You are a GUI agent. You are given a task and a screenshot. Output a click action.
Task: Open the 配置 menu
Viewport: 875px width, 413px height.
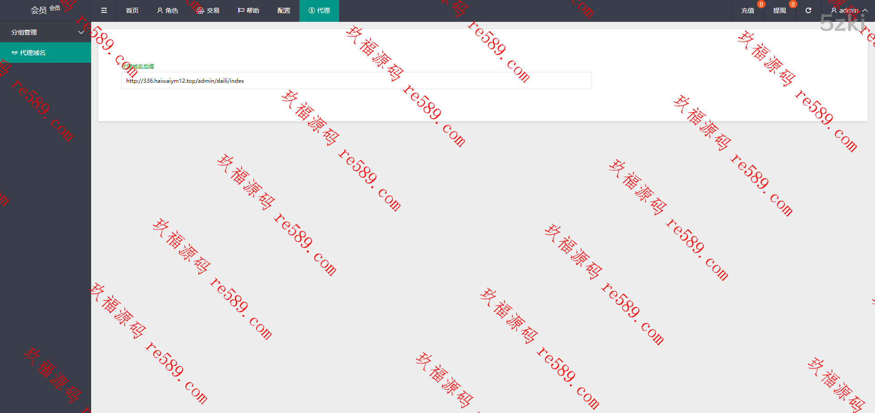point(283,10)
